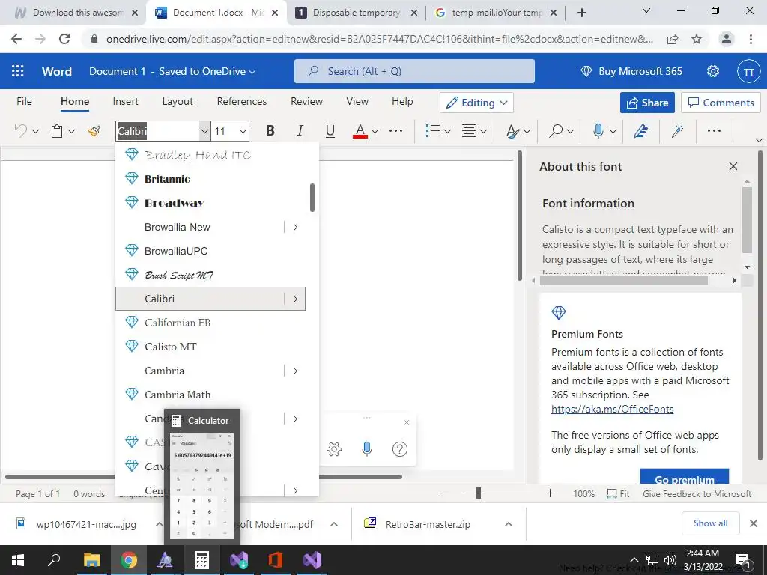Close the About this font pane
This screenshot has width=767, height=575.
[x=733, y=166]
